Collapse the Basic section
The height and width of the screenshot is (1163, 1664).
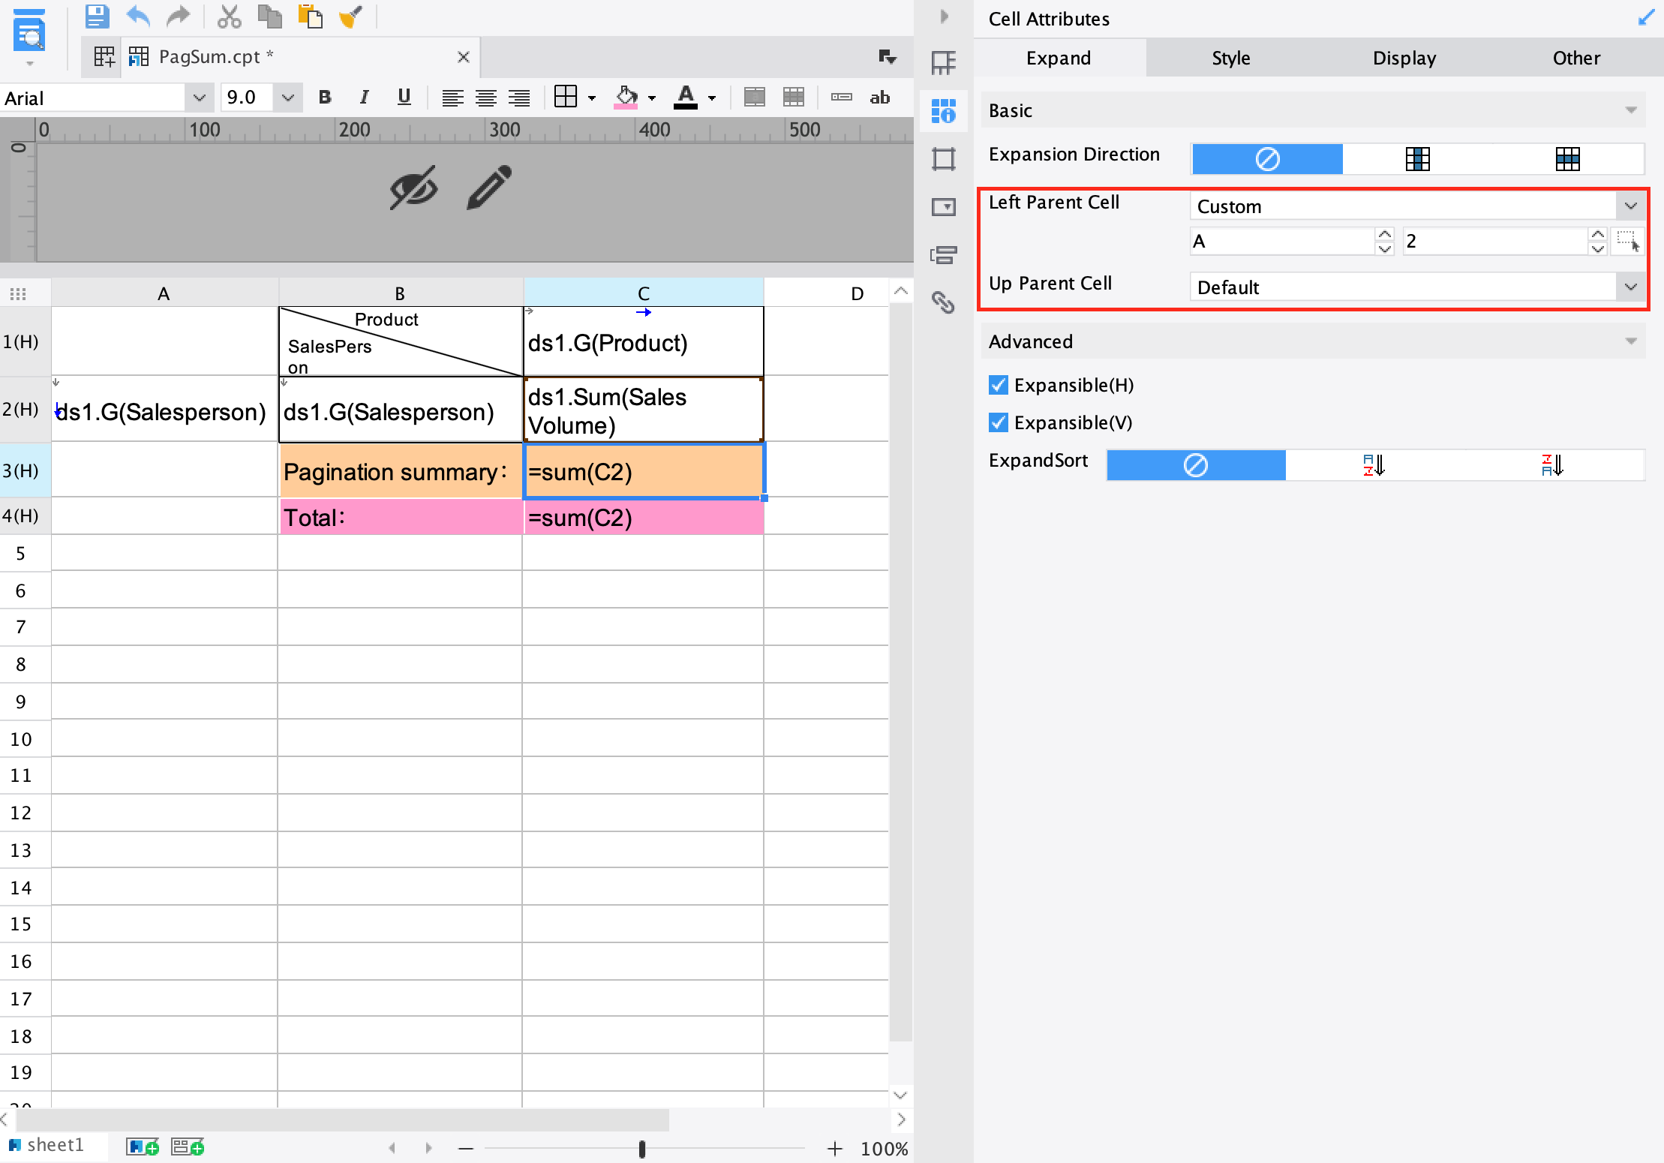pos(1631,110)
